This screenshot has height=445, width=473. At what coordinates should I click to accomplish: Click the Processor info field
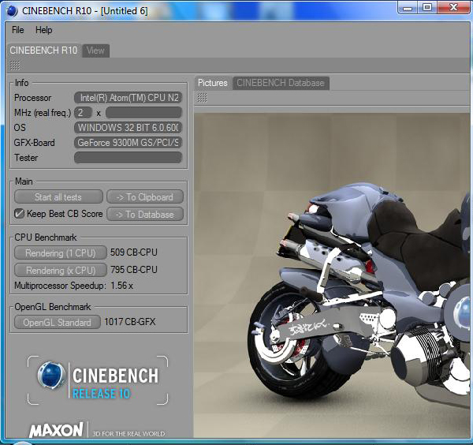[128, 98]
